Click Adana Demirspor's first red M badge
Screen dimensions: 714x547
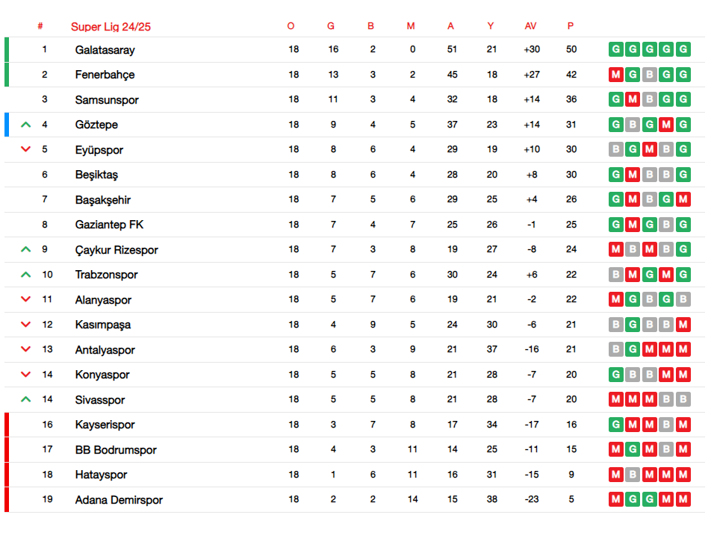(616, 499)
